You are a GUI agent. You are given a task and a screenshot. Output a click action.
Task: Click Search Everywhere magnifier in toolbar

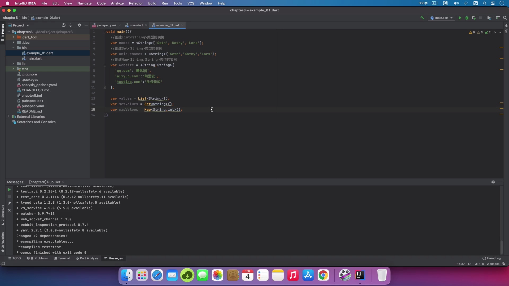(505, 18)
